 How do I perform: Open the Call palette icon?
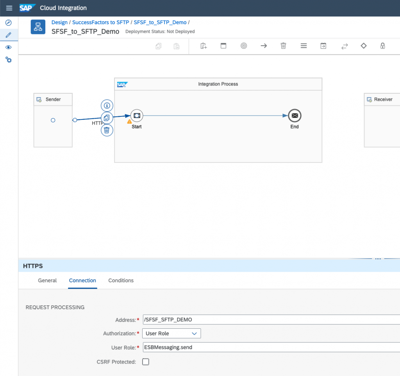[x=323, y=46]
